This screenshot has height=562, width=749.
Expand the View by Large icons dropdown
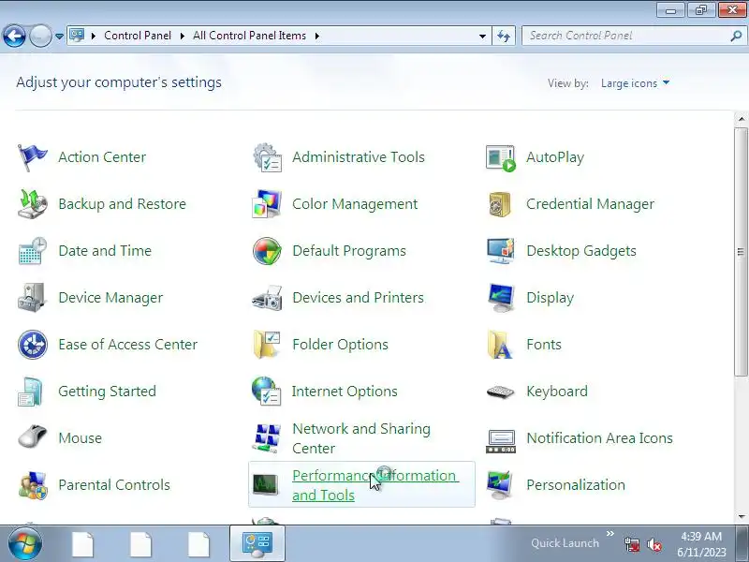click(635, 83)
